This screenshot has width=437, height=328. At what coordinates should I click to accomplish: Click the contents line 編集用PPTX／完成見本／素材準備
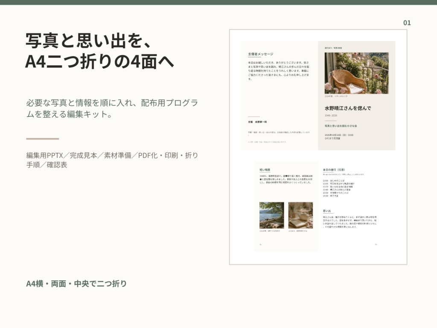pyautogui.click(x=112, y=160)
